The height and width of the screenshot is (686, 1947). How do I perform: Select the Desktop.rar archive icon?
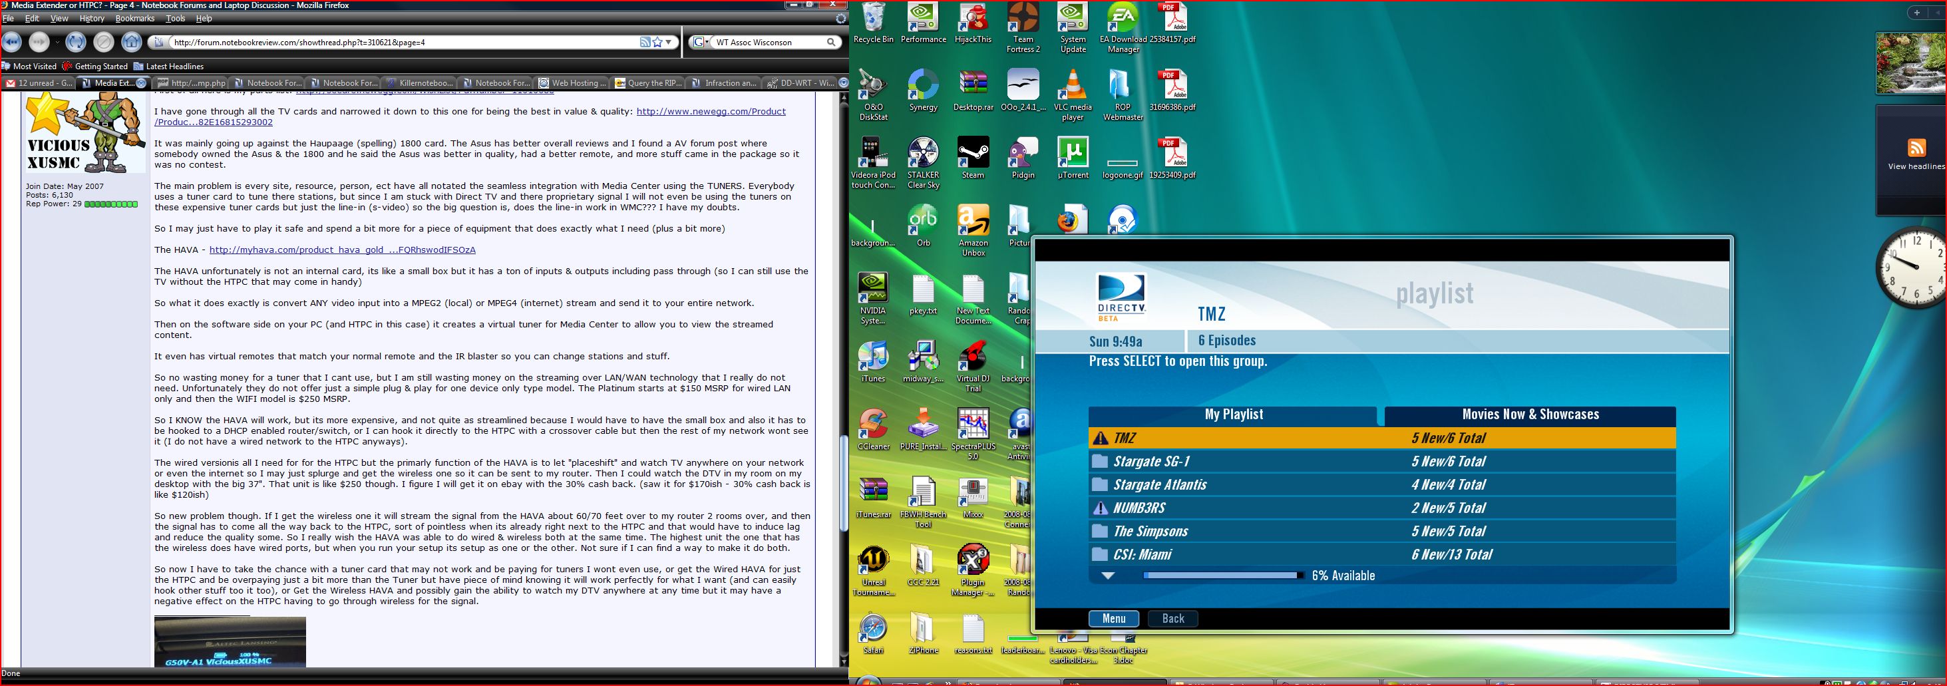[x=973, y=90]
